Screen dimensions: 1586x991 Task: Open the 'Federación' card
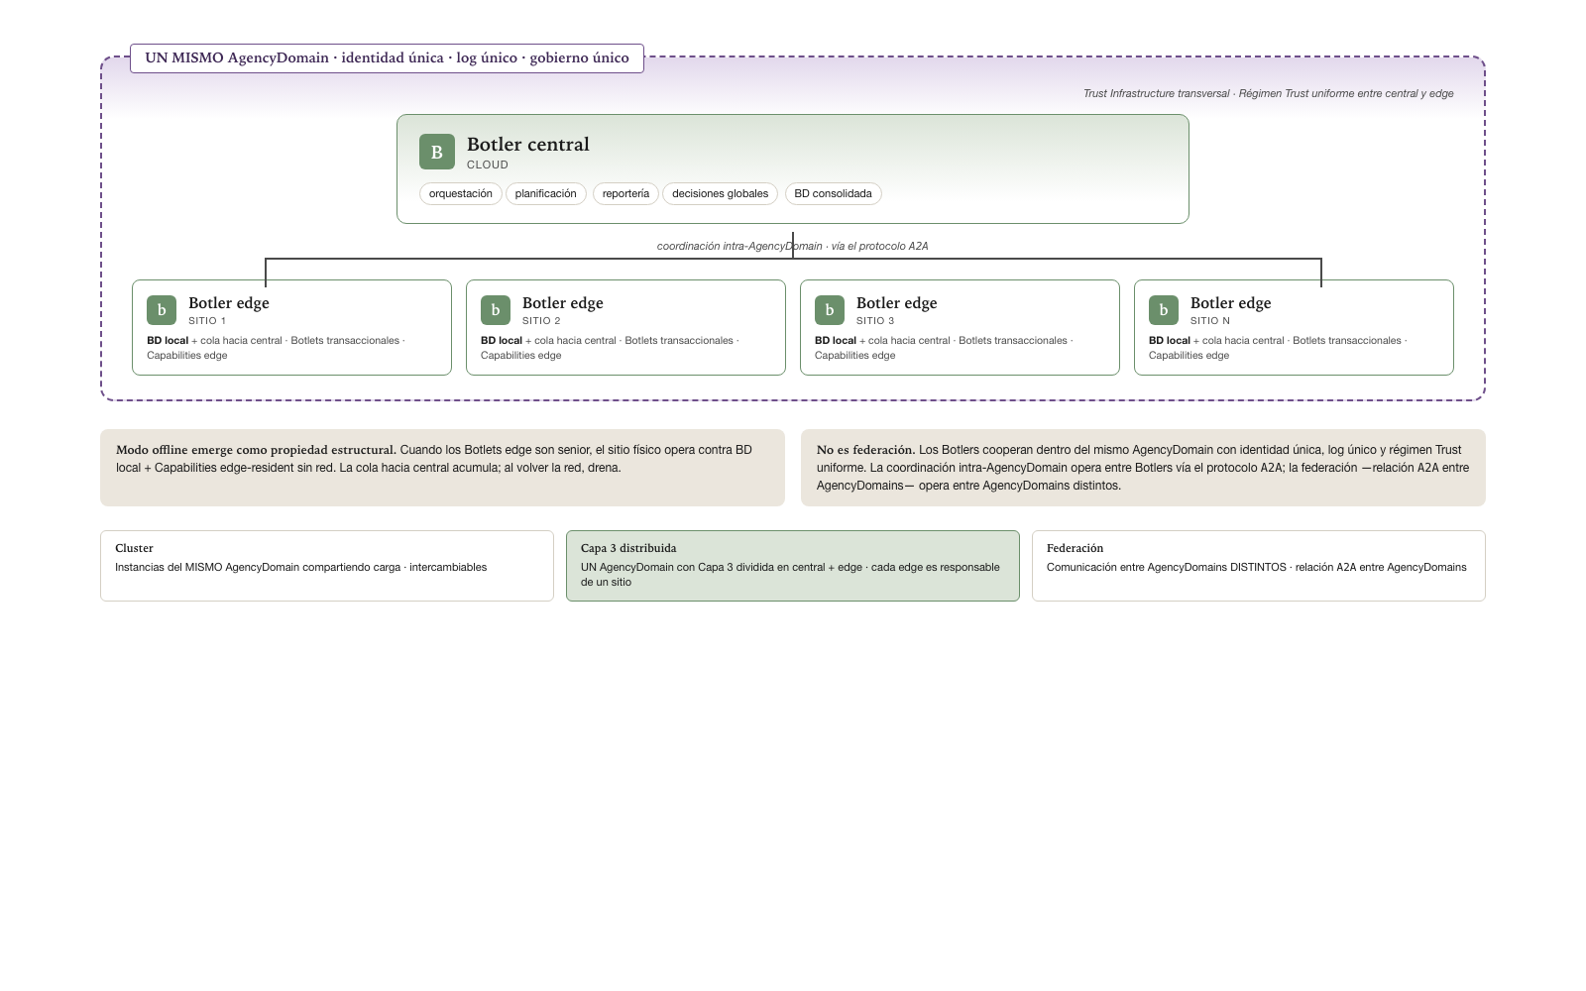coord(1259,566)
